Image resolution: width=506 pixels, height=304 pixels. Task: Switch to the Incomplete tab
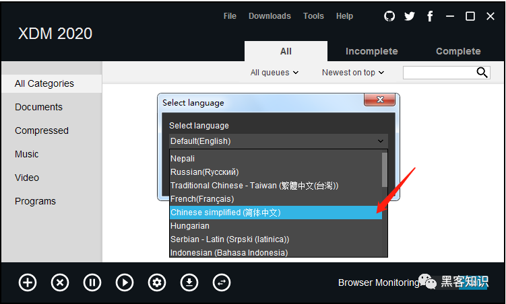point(372,51)
